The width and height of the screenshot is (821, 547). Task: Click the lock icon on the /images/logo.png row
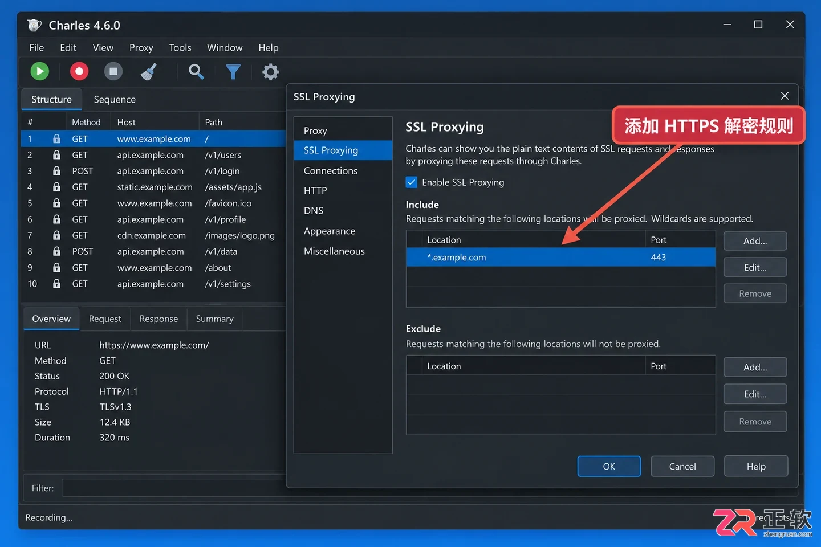[x=56, y=235]
